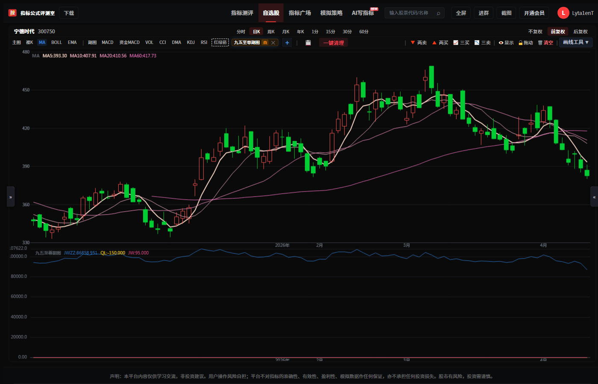
Task: Switch to 周K timeframe
Action: [271, 32]
